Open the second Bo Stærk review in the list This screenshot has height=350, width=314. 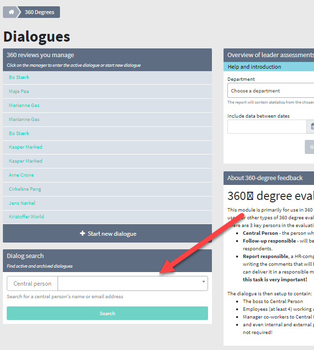click(19, 134)
